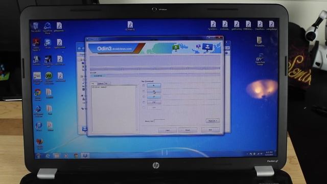Click the Start button in Odin3

pyautogui.click(x=167, y=130)
